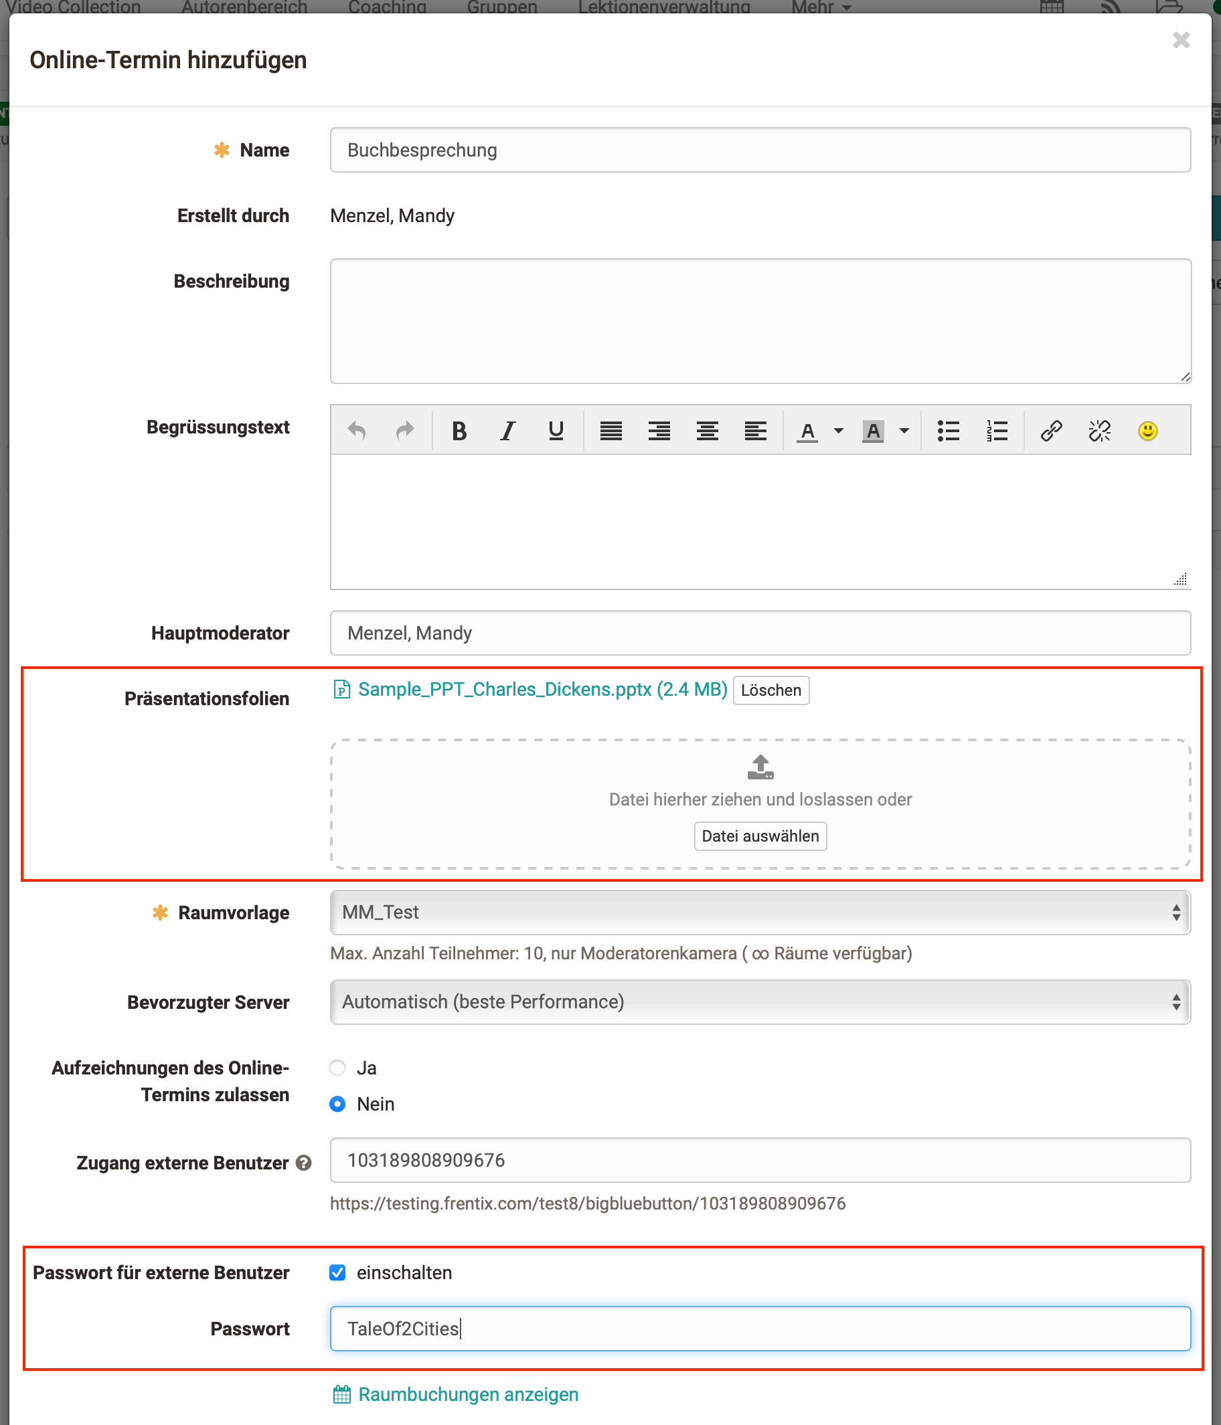The image size is (1221, 1425).
Task: Select Nein for allowing recordings
Action: 337,1103
